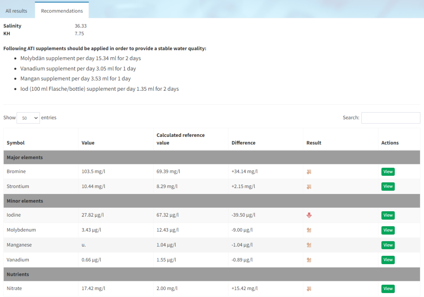Click the Vanadium result arrow icon
Viewport: 424px width, 297px height.
[x=309, y=260]
